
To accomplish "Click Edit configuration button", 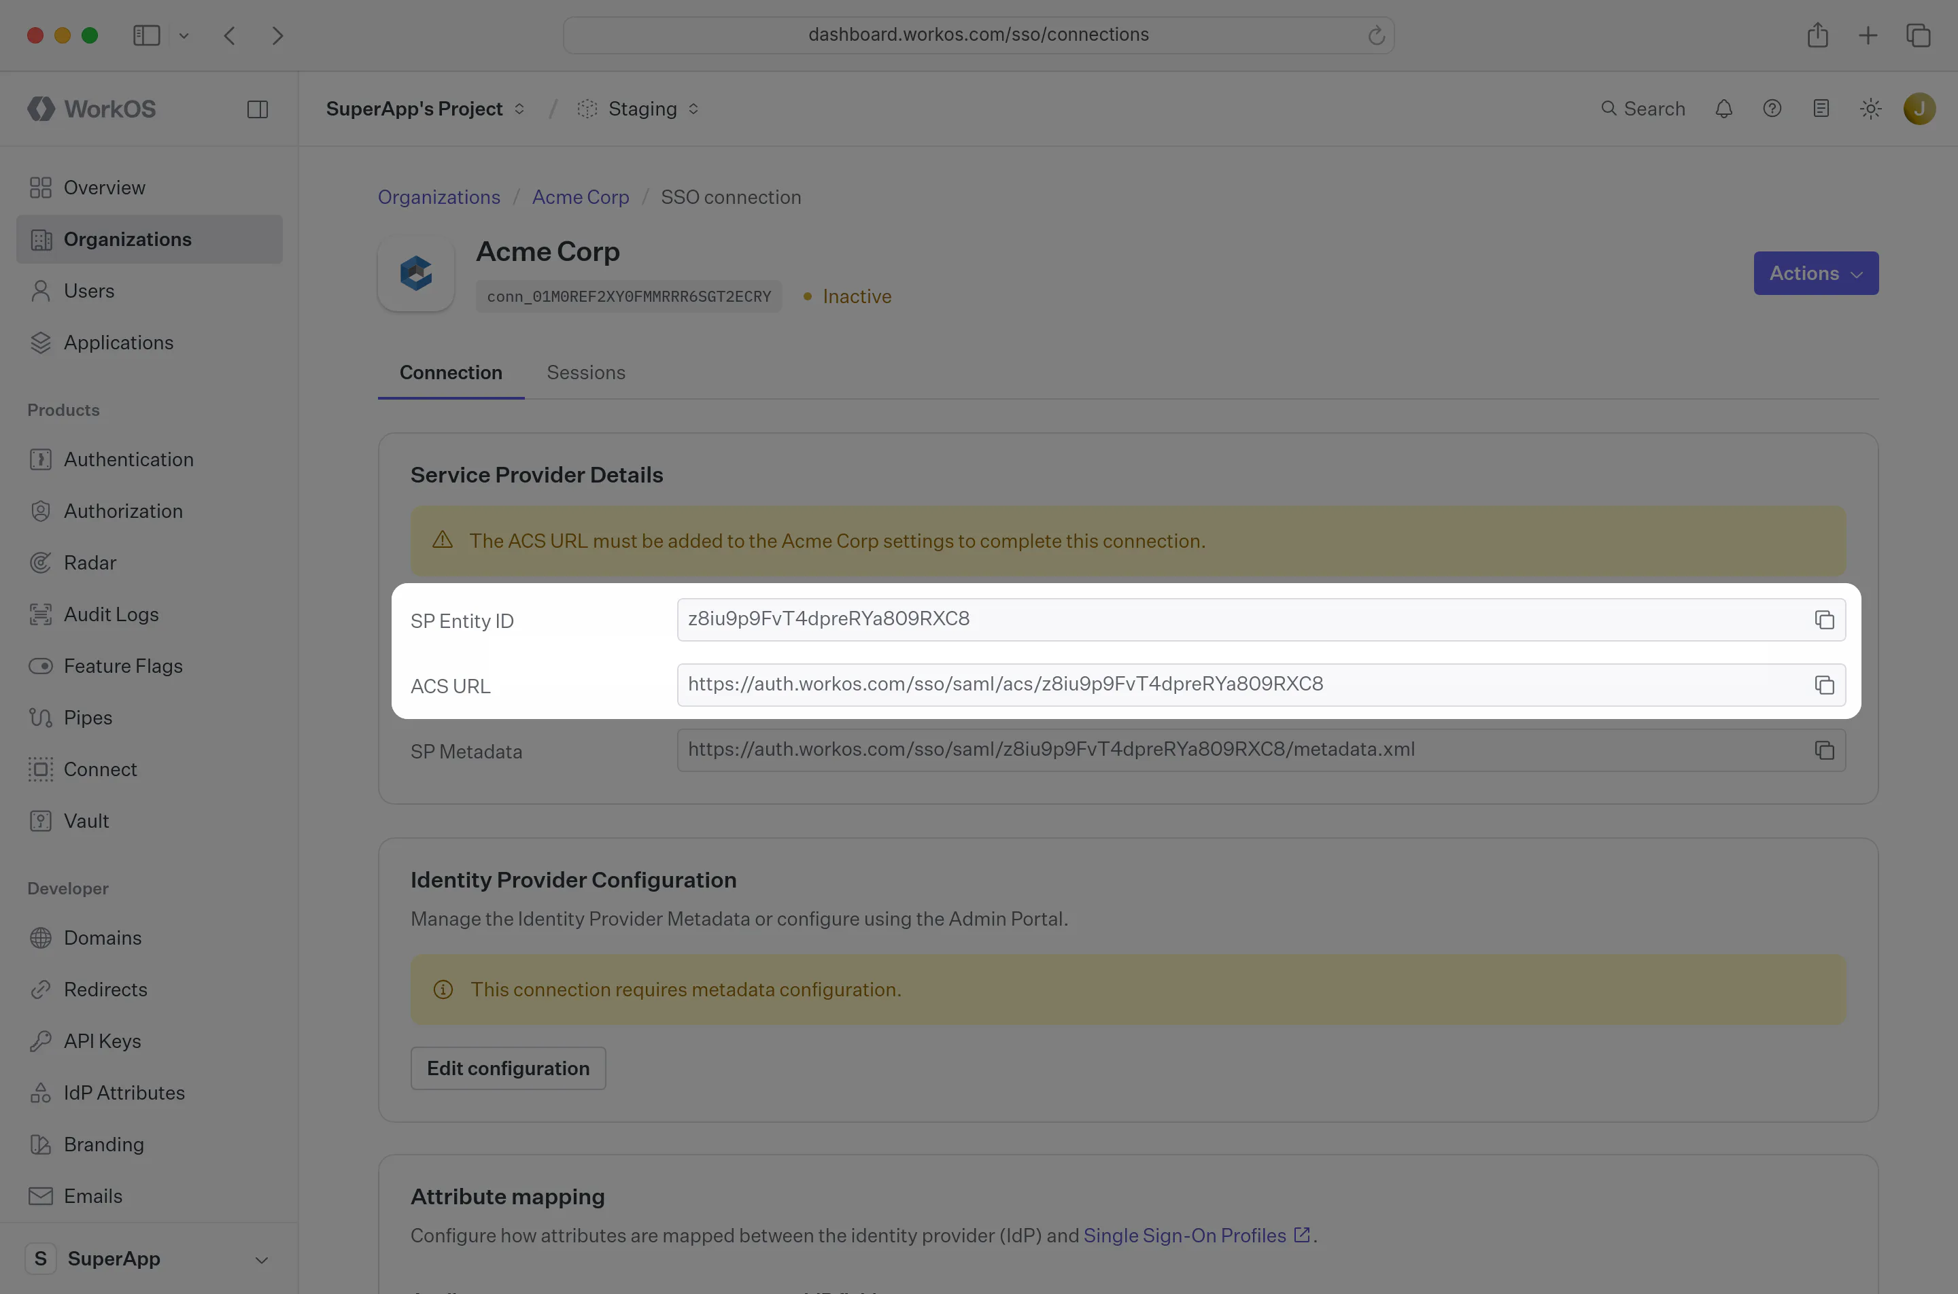I will click(509, 1068).
